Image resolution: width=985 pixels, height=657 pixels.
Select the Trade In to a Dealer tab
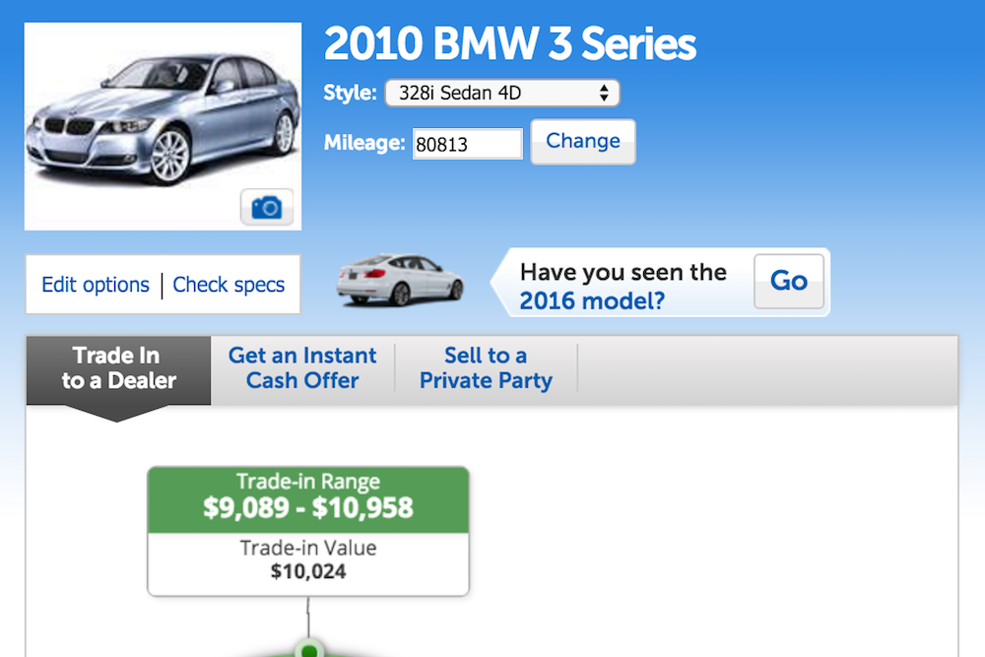pos(119,368)
